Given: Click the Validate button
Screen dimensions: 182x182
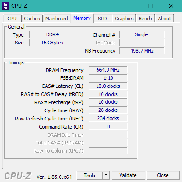Looking at the screenshot, I should (x=128, y=175).
